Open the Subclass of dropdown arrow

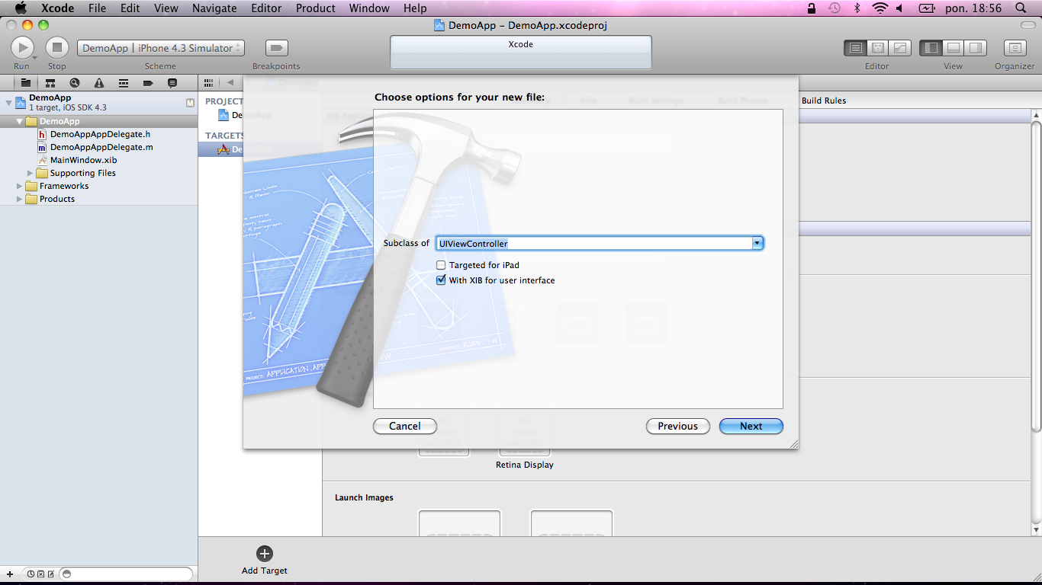(x=757, y=243)
